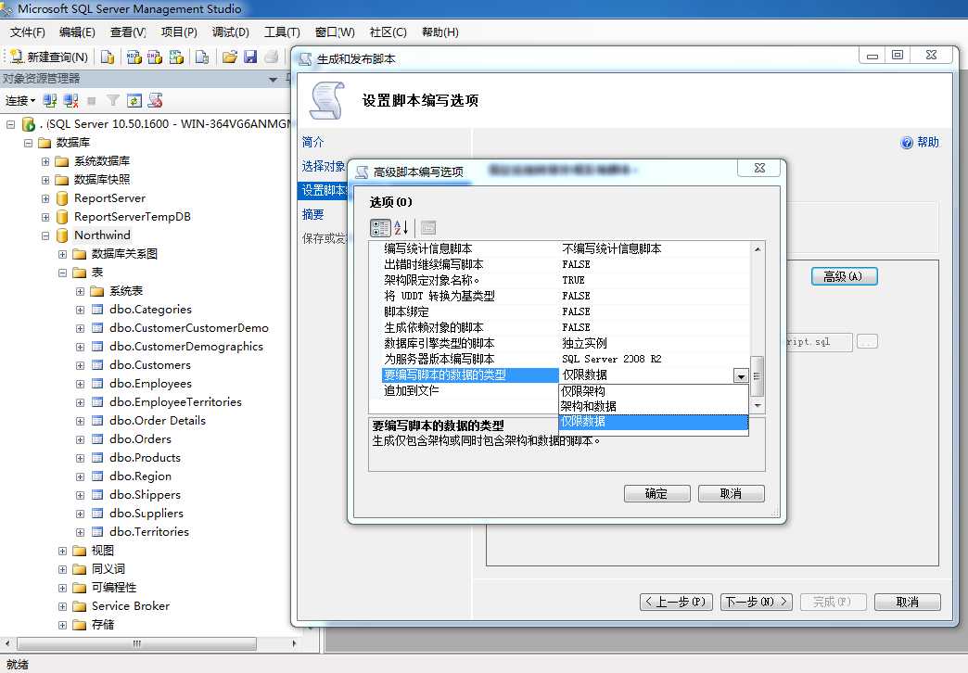Expand the Service Broker folder
Screen dimensions: 968x673
click(x=62, y=607)
